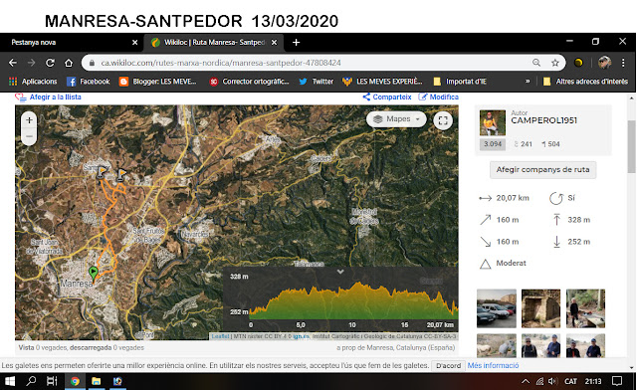
Task: Go back using the browser back arrow
Action: 13,63
